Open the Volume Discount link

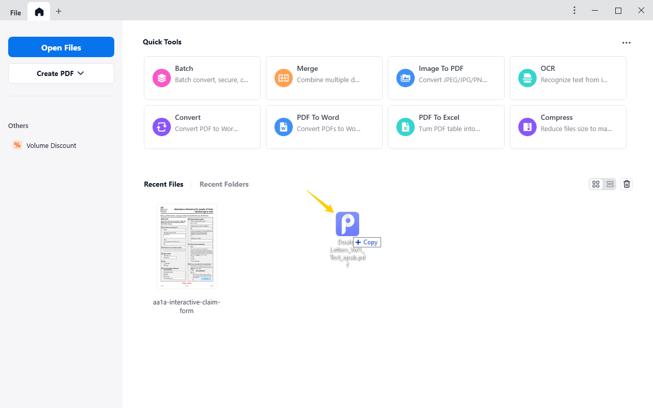tap(51, 145)
